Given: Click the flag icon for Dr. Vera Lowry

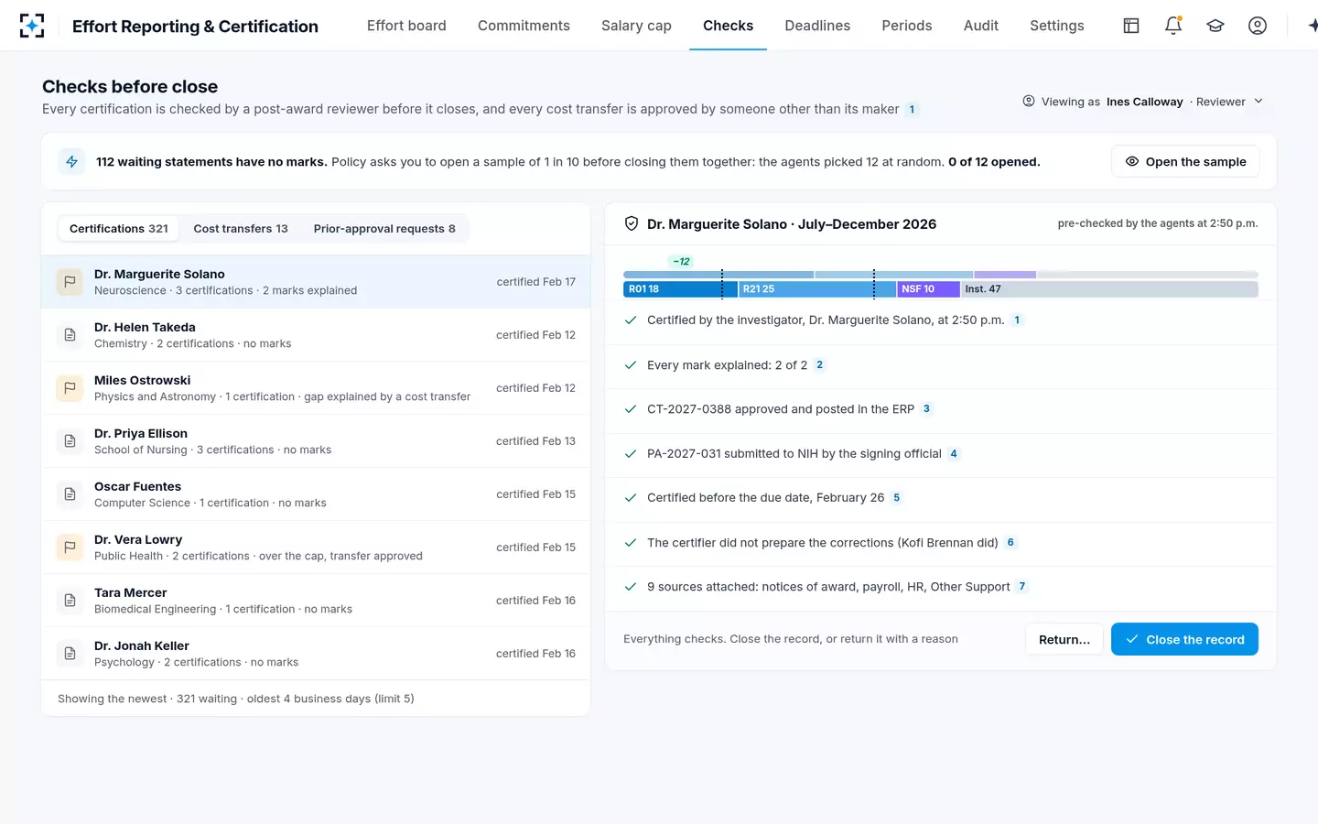Looking at the screenshot, I should click(x=70, y=548).
